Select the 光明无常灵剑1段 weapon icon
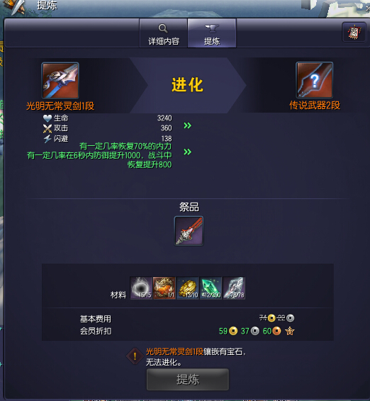Screen dimensions: 370x401 60,81
